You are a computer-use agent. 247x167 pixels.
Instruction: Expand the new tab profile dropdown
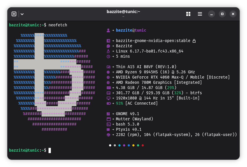coord(22,14)
